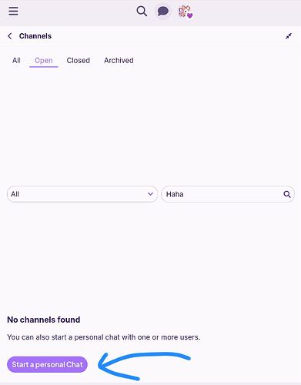The image size is (301, 385).
Task: Go back using the arrow beside Channels
Action: click(10, 36)
